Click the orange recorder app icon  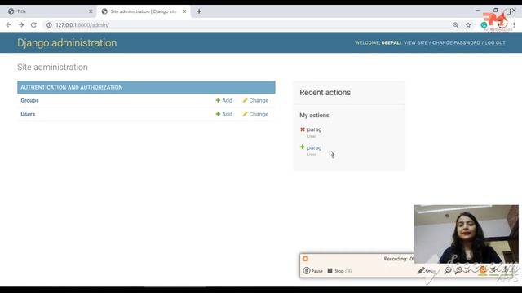[305, 259]
